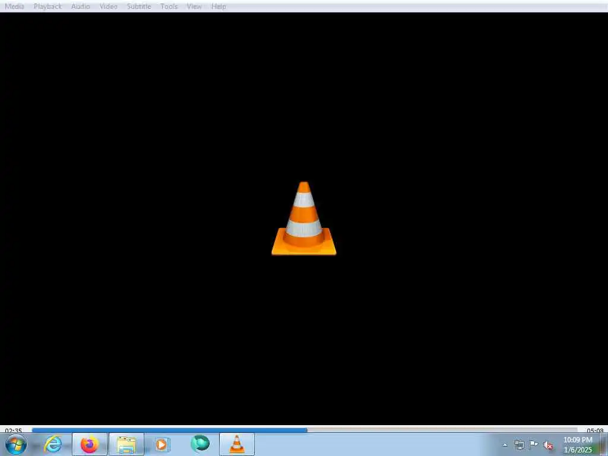Screen dimensions: 608x456
Task: Click the VLC taskbar button
Action: [x=237, y=444]
